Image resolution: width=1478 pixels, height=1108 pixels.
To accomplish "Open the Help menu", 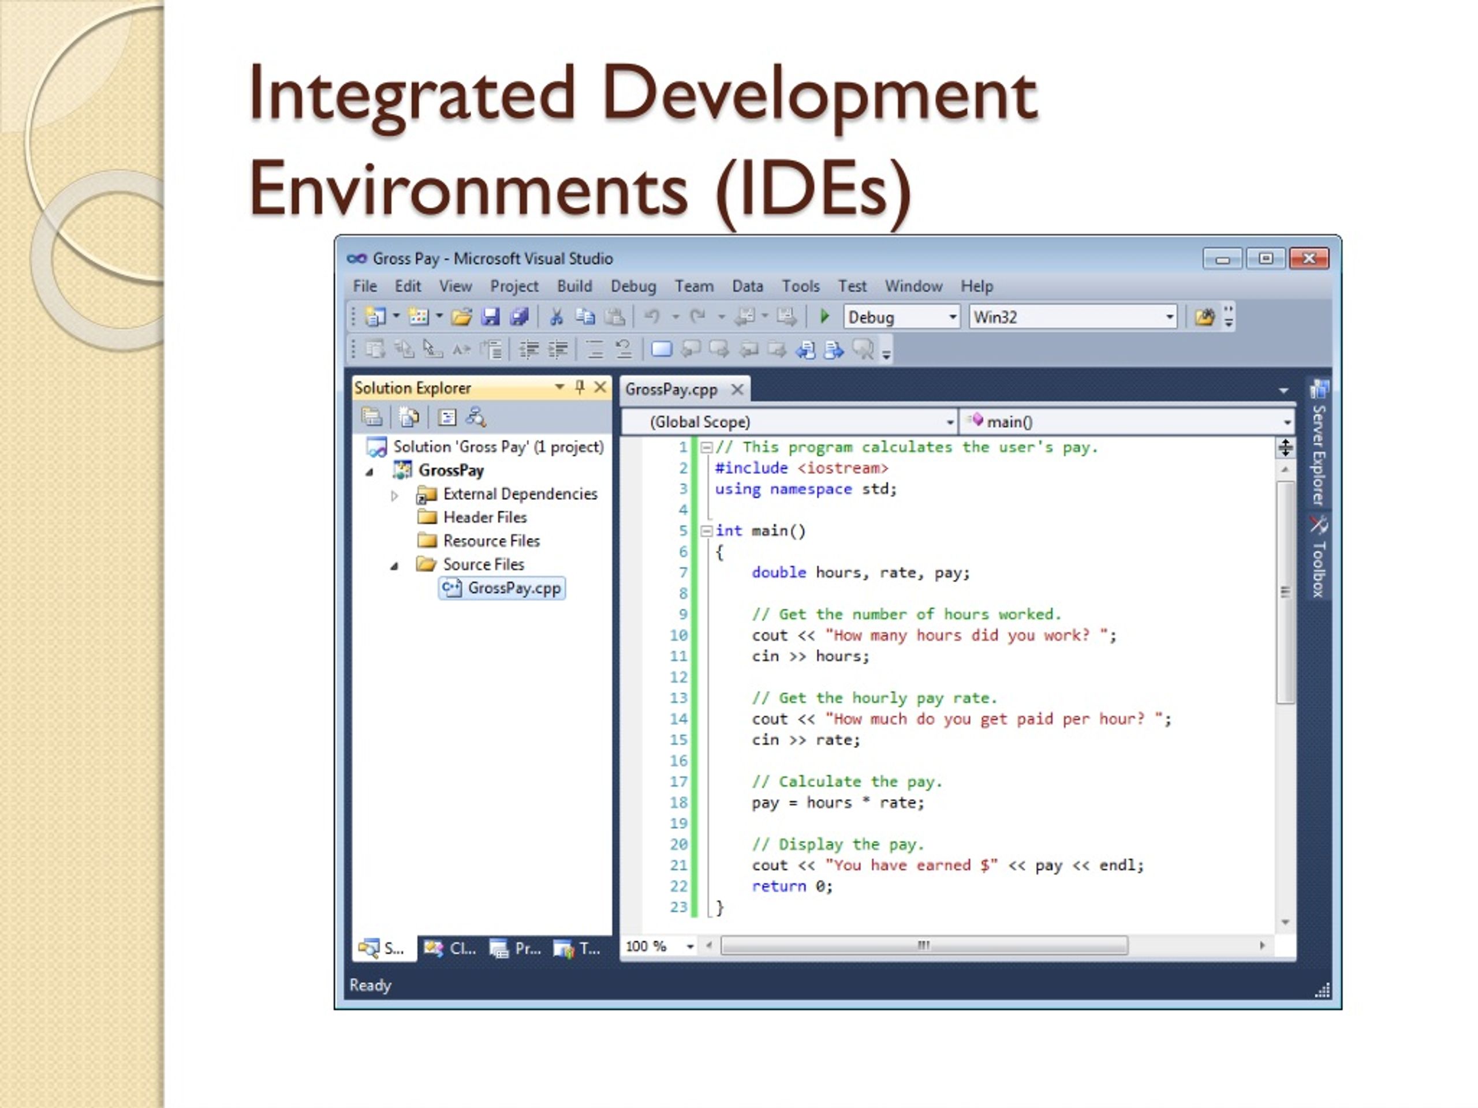I will [x=977, y=286].
